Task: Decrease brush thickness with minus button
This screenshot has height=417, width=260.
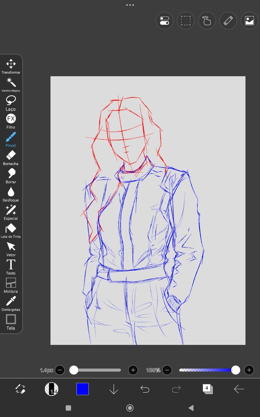Action: (60, 370)
